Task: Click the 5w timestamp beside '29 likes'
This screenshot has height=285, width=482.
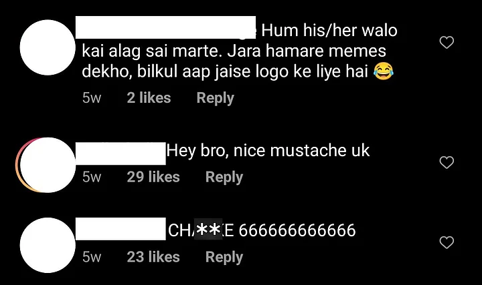Action: [x=92, y=177]
